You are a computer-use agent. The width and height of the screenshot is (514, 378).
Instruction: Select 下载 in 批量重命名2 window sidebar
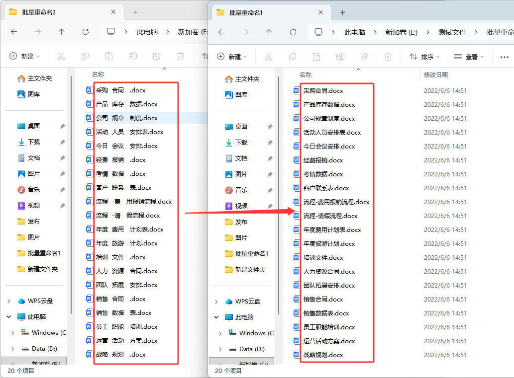coord(29,142)
